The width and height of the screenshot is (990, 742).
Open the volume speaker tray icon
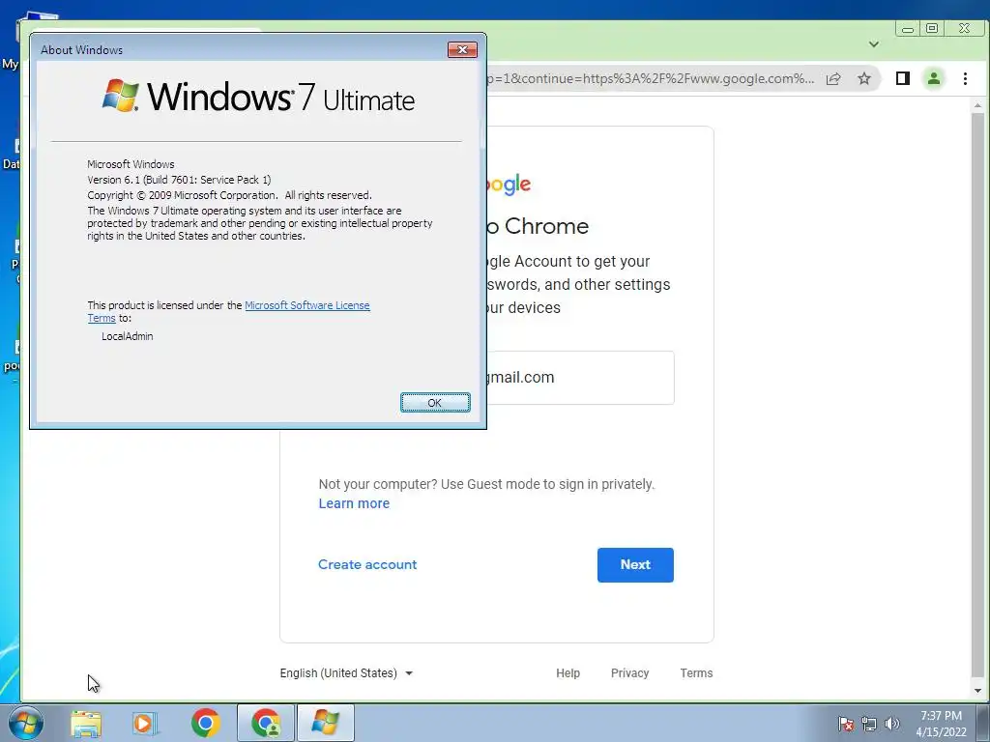pos(891,724)
